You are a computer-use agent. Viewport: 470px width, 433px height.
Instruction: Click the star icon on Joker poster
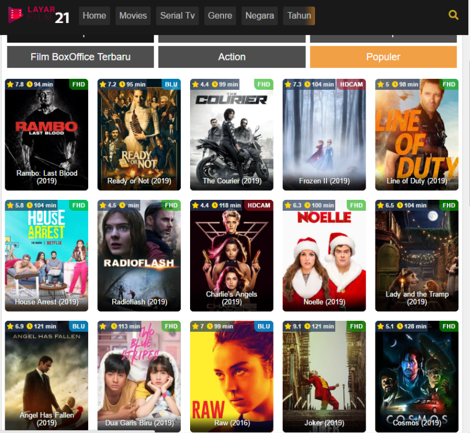287,326
